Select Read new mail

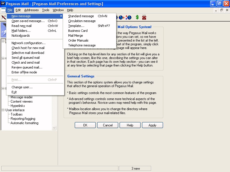35,26
